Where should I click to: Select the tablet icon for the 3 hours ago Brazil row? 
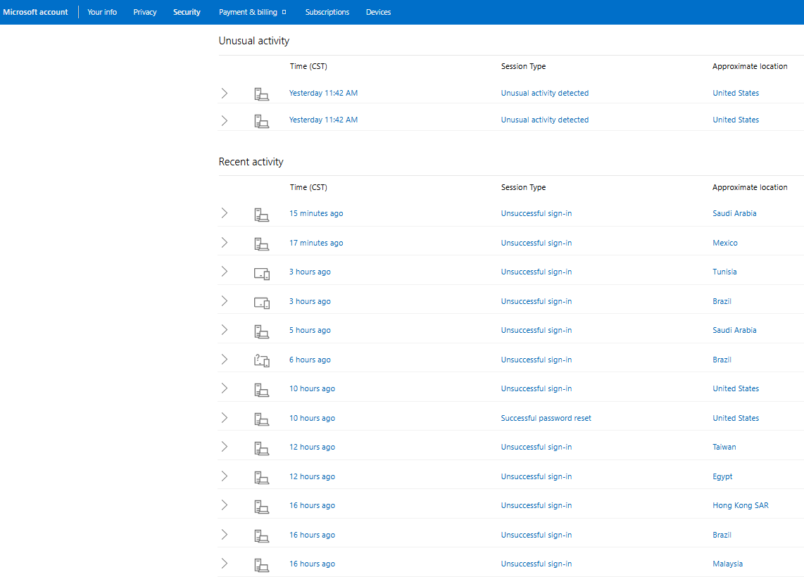click(261, 303)
